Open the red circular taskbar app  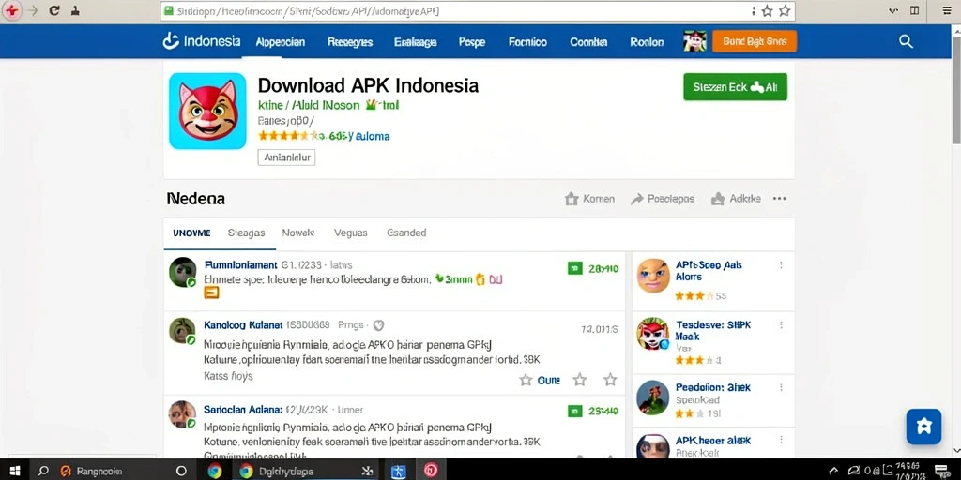click(x=431, y=471)
